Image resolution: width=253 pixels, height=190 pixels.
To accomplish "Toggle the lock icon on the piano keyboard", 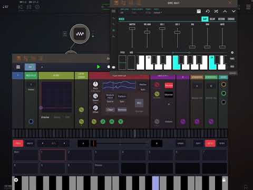I will [x=224, y=179].
